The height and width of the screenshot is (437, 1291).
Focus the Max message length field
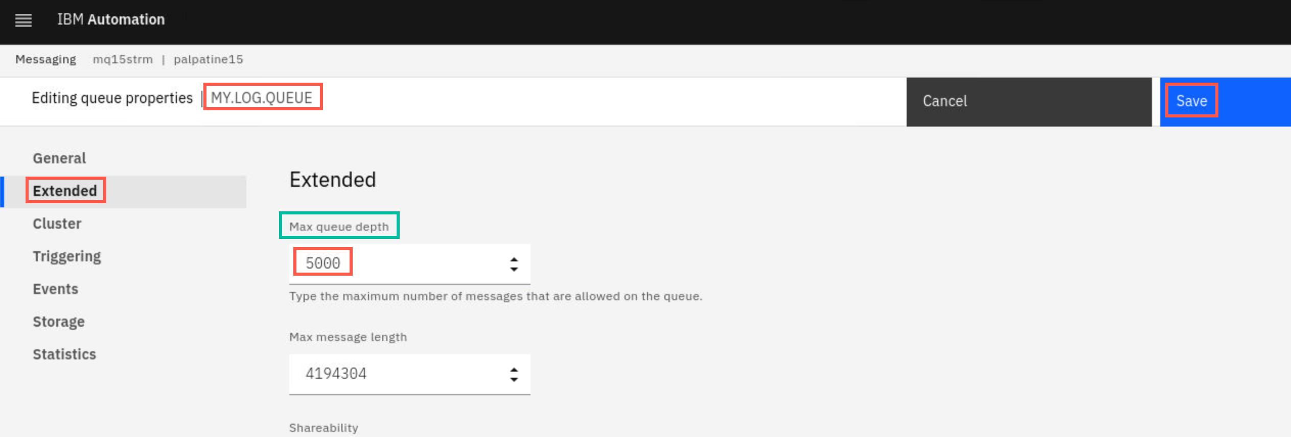click(399, 374)
